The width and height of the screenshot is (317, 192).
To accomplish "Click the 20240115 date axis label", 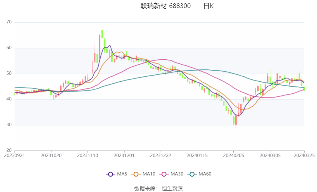I will tap(197, 155).
